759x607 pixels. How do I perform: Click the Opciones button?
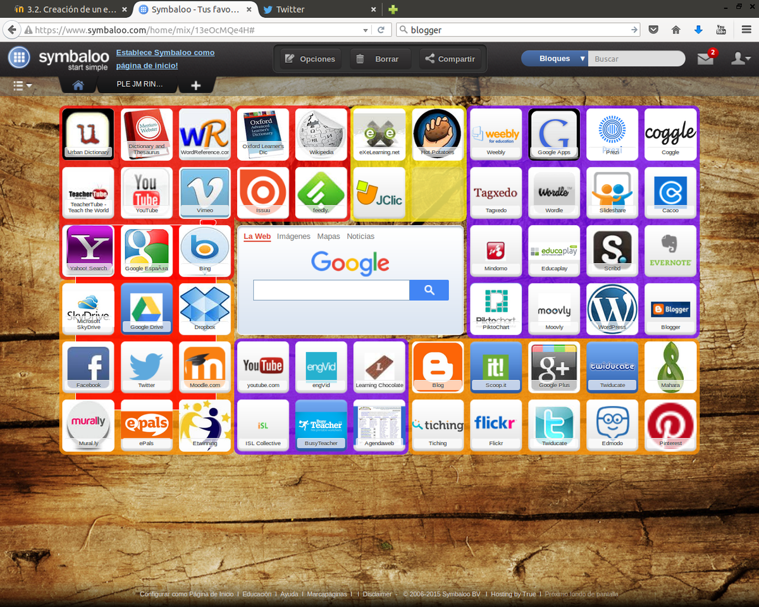point(311,59)
